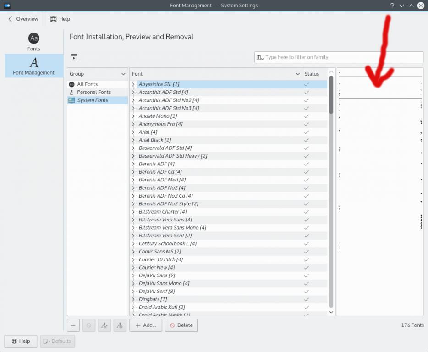Viewport: 428px width, 352px height.
Task: Select the Font Management sidebar icon
Action: click(33, 66)
